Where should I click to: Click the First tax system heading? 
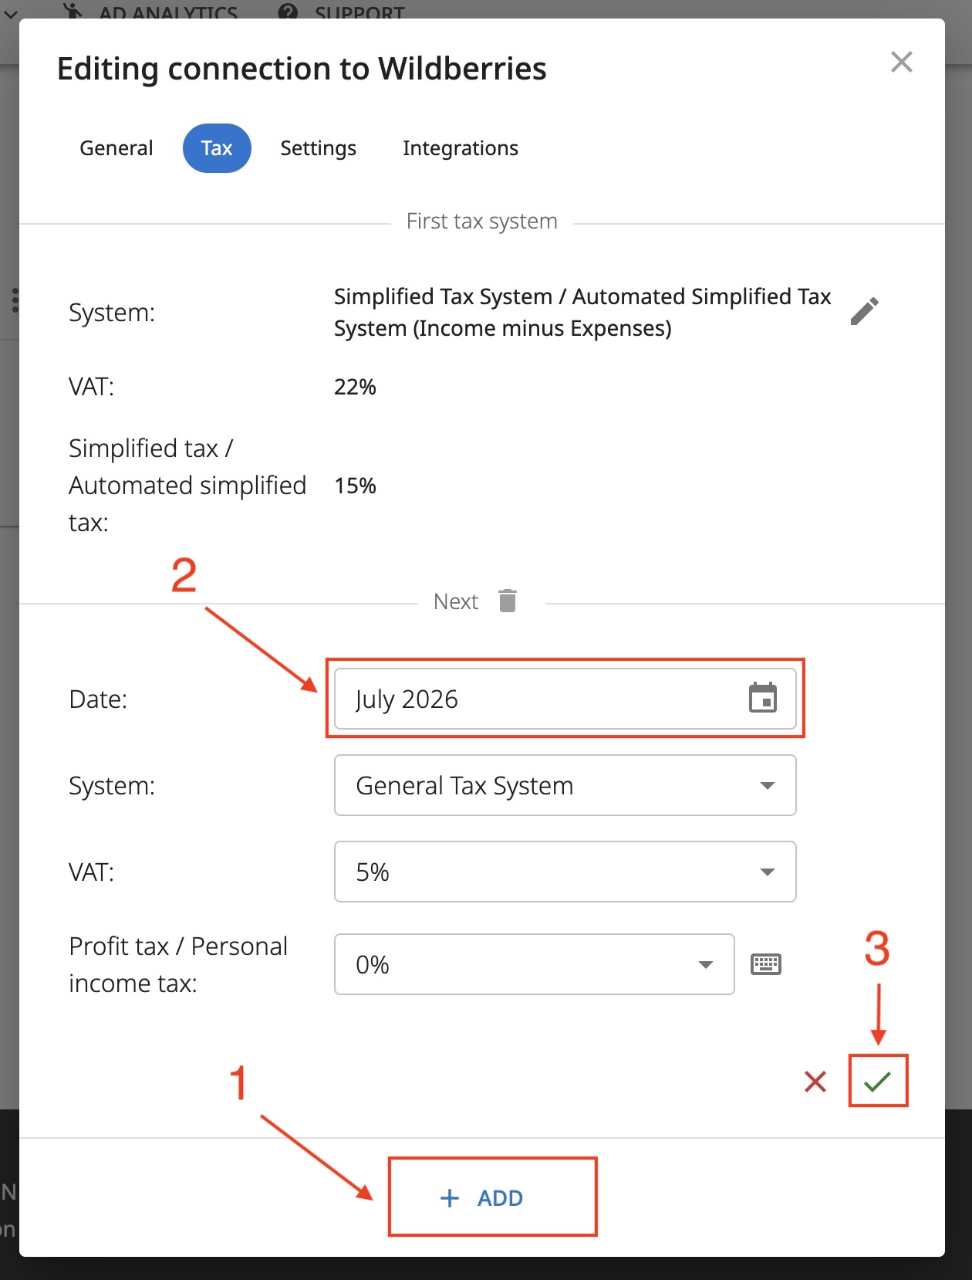coord(481,222)
